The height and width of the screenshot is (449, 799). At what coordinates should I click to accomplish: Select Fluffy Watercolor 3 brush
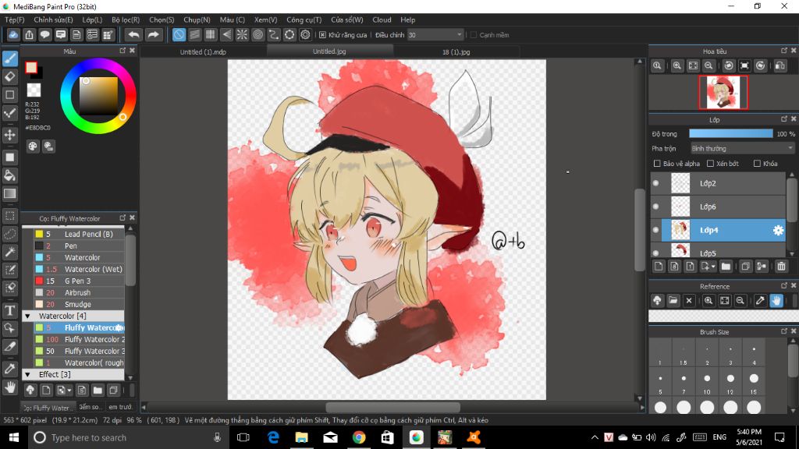[79, 352]
